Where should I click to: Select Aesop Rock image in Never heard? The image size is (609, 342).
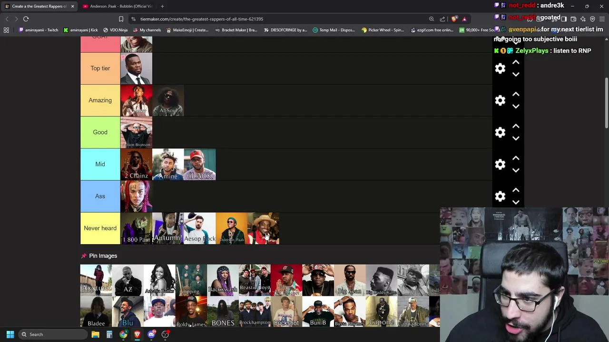(x=200, y=228)
